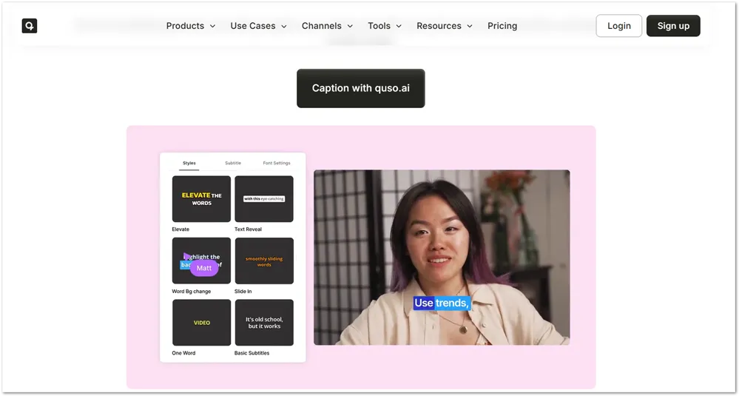739x396 pixels.
Task: Open the Font Settings tab
Action: pyautogui.click(x=277, y=163)
